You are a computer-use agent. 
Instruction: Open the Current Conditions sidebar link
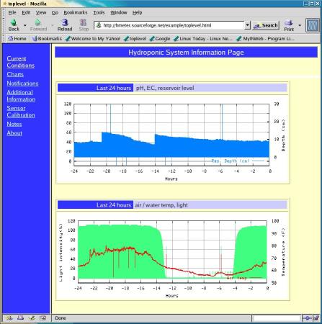21,62
